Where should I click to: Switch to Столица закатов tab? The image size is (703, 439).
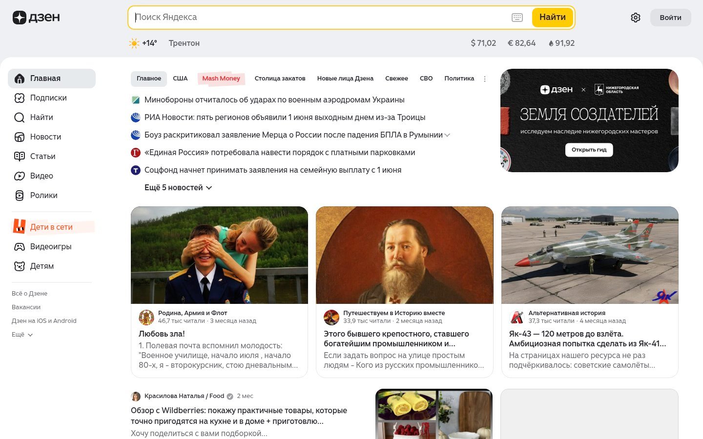click(280, 79)
